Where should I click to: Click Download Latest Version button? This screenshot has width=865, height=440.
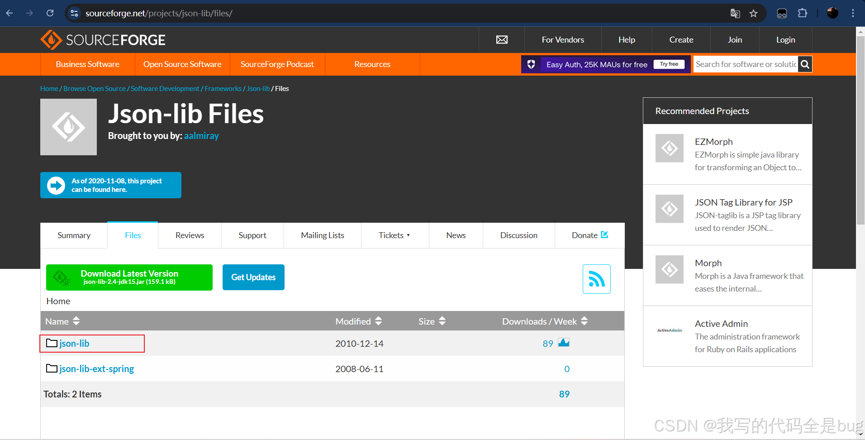[129, 277]
